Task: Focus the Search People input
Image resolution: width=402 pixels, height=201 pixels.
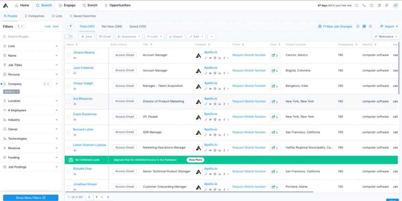Action: click(x=31, y=37)
